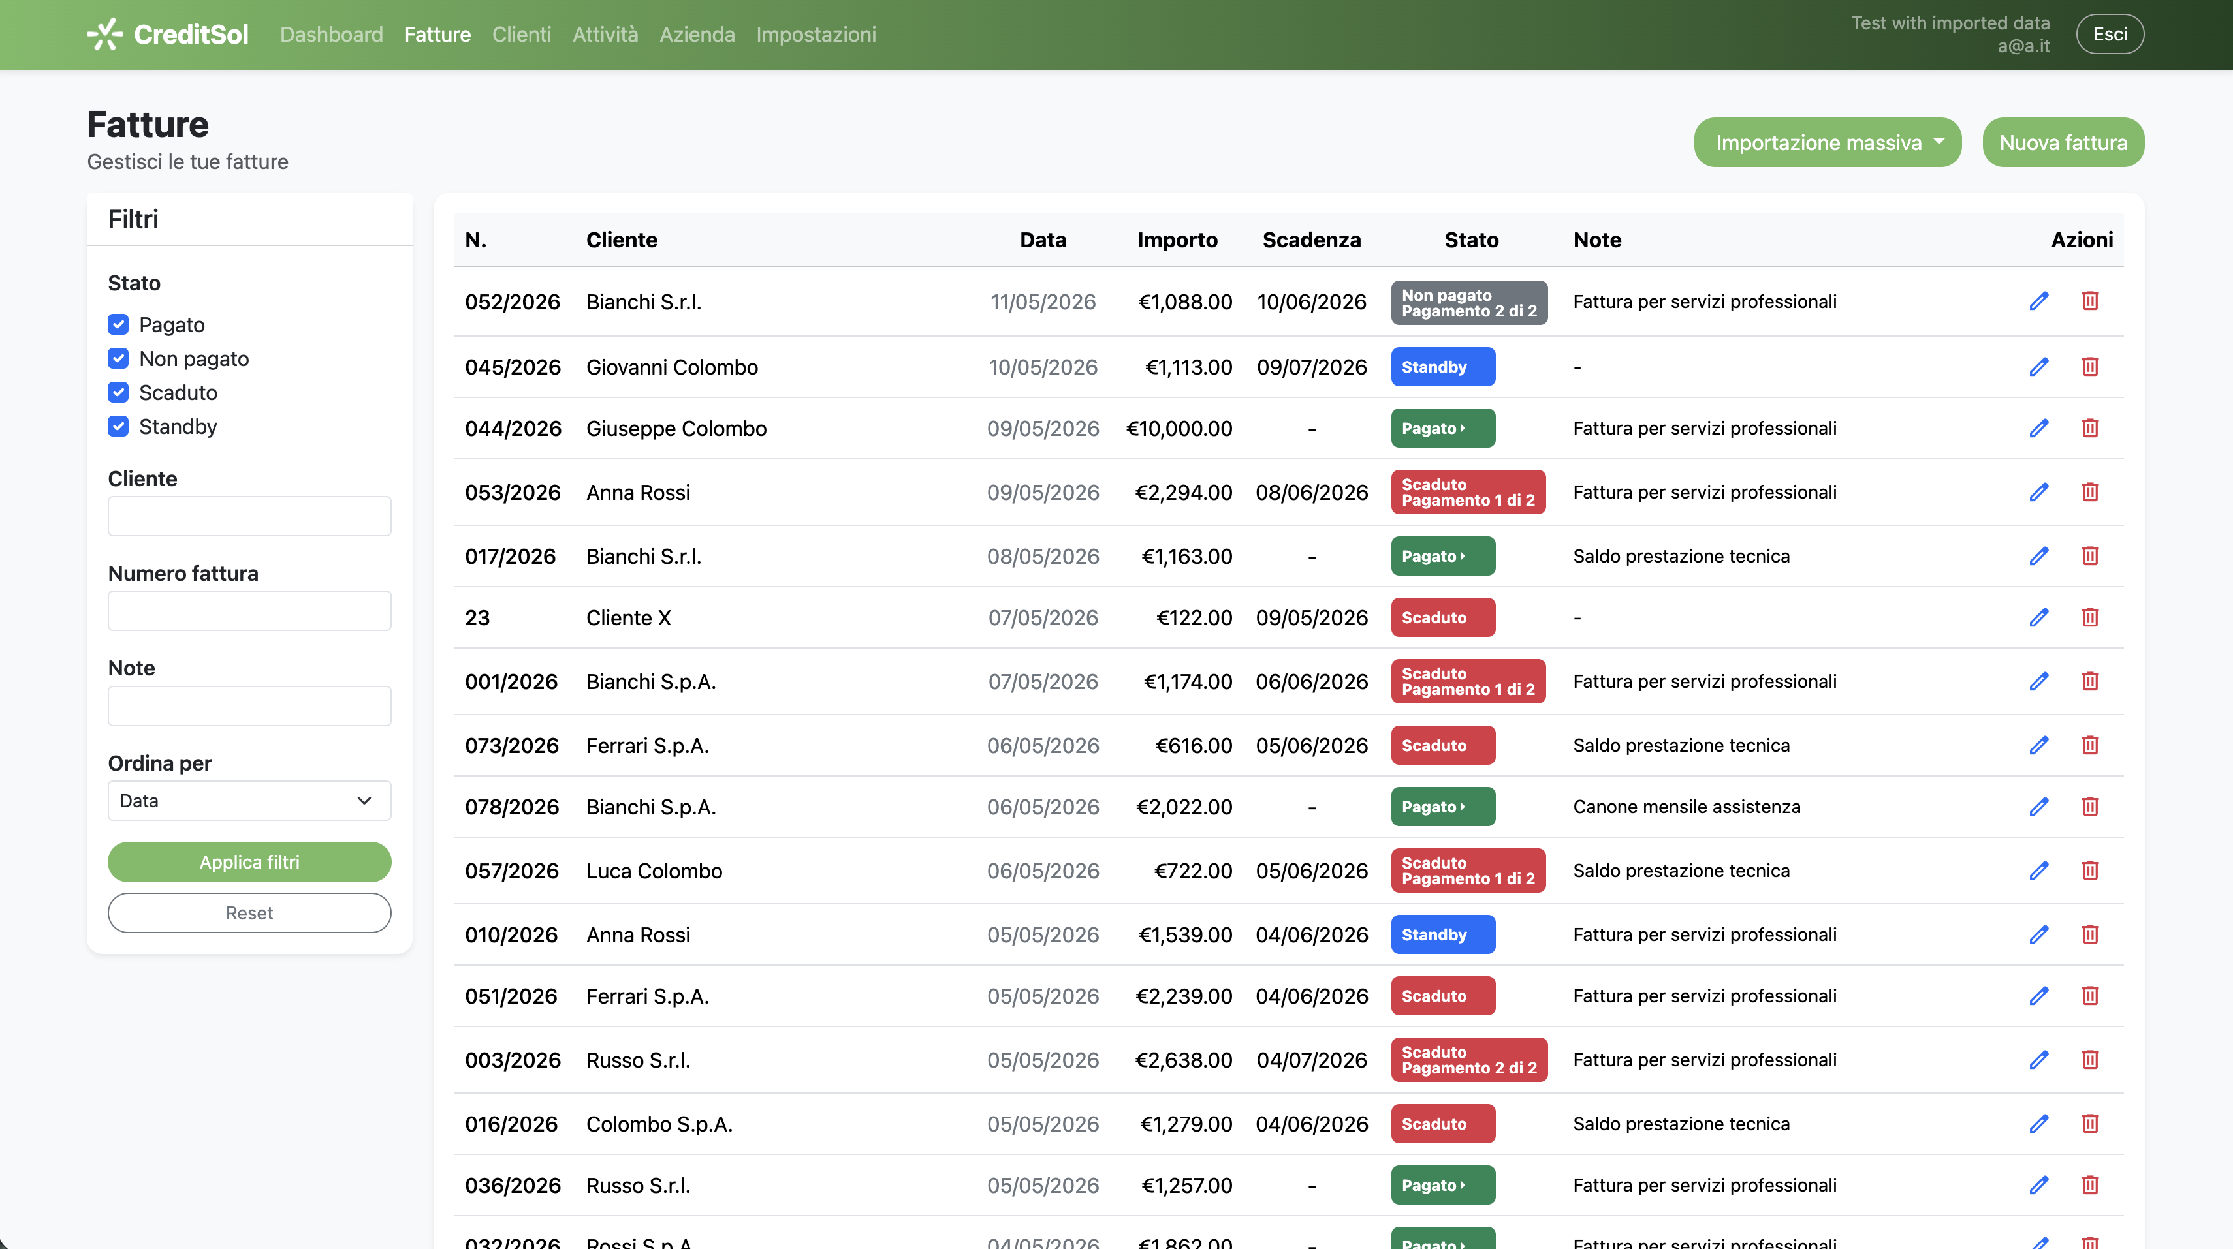Click the CreditSol logo

tap(167, 35)
